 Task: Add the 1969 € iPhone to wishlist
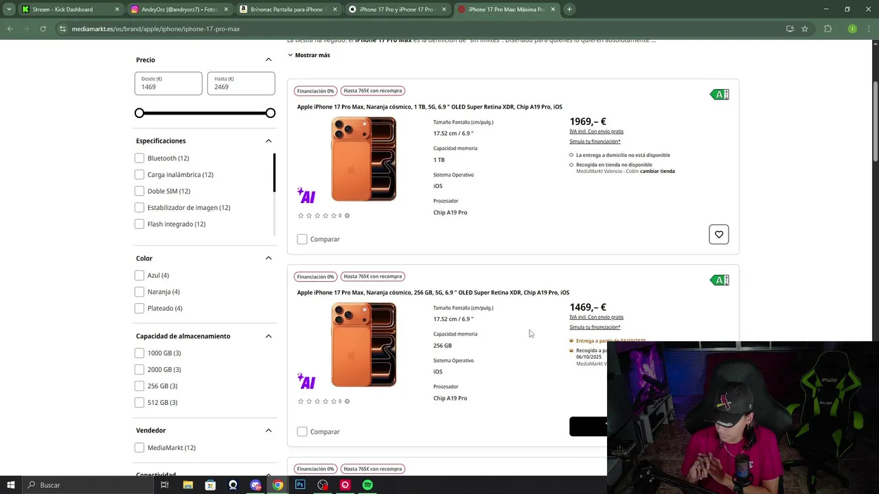click(719, 235)
